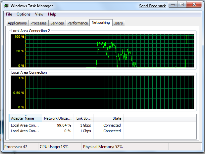Click CPU Usage: 13% in status bar
Image resolution: width=205 pixels, height=154 pixels.
[x=54, y=147]
